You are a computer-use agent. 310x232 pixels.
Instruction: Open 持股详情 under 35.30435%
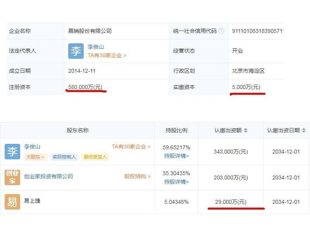pos(176,182)
